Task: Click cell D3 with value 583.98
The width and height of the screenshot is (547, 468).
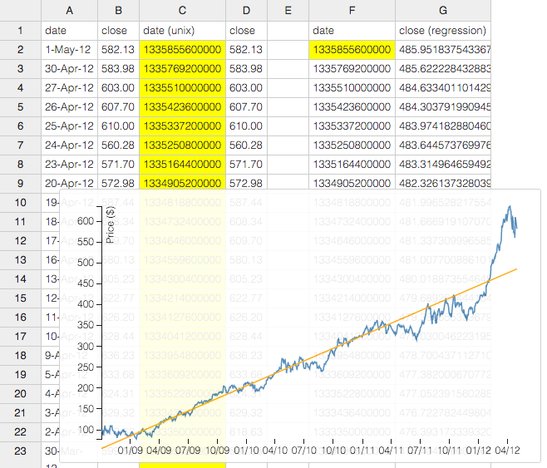Action: pos(247,69)
